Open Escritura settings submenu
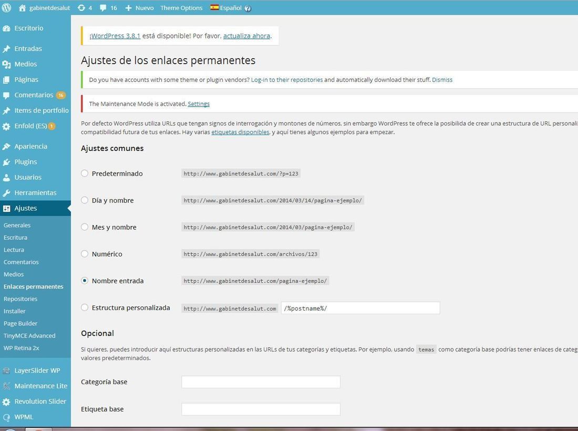Image resolution: width=578 pixels, height=431 pixels. (15, 238)
